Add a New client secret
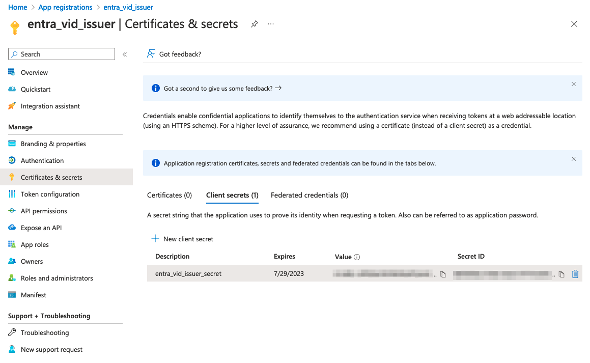 point(182,239)
